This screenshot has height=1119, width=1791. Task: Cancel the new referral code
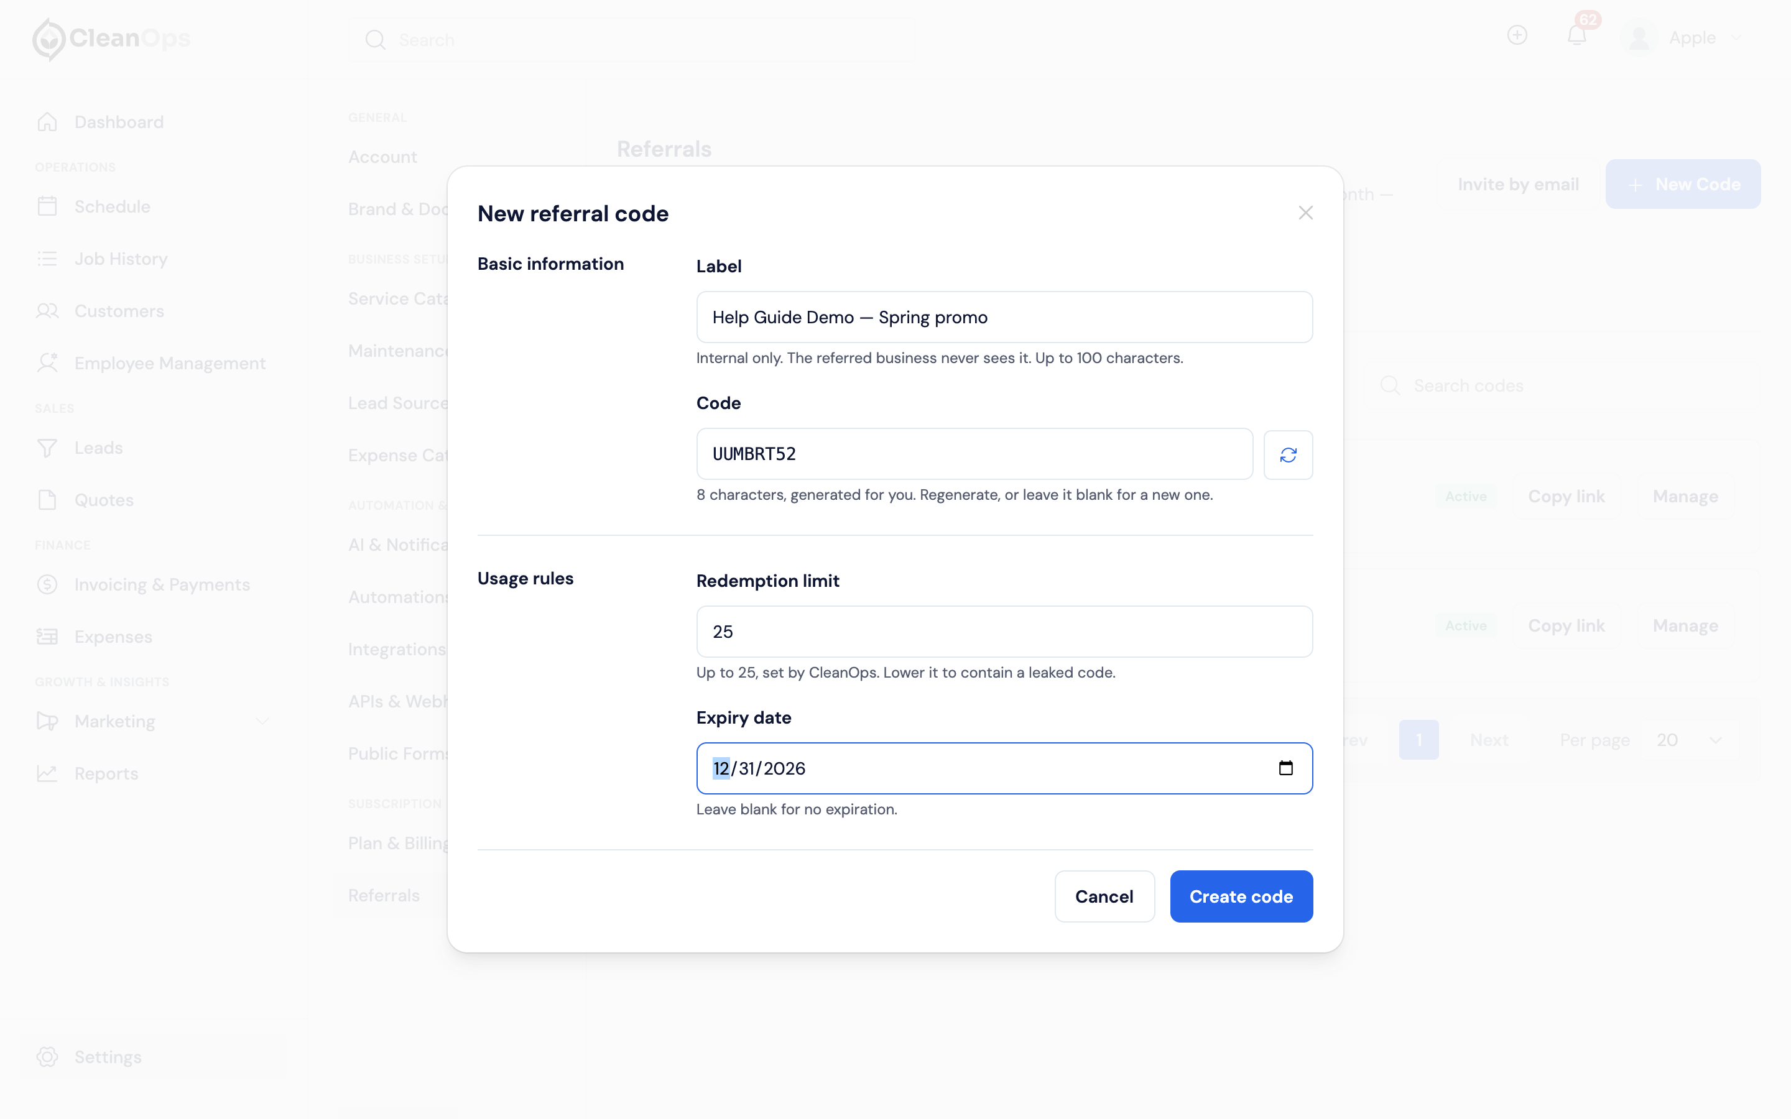point(1104,896)
